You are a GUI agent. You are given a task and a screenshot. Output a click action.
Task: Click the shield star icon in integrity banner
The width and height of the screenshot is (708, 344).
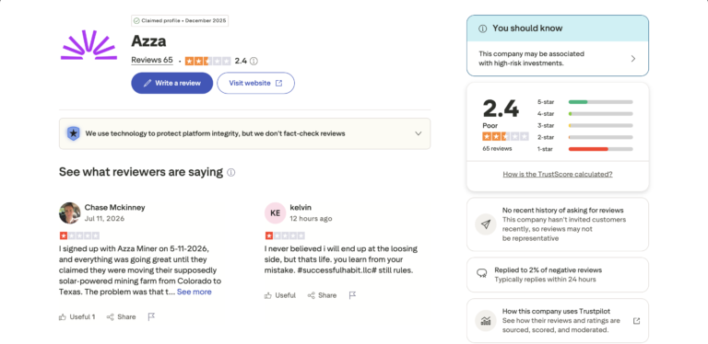pyautogui.click(x=73, y=133)
